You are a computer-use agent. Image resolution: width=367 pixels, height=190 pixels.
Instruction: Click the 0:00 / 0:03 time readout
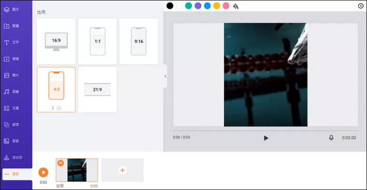182,137
